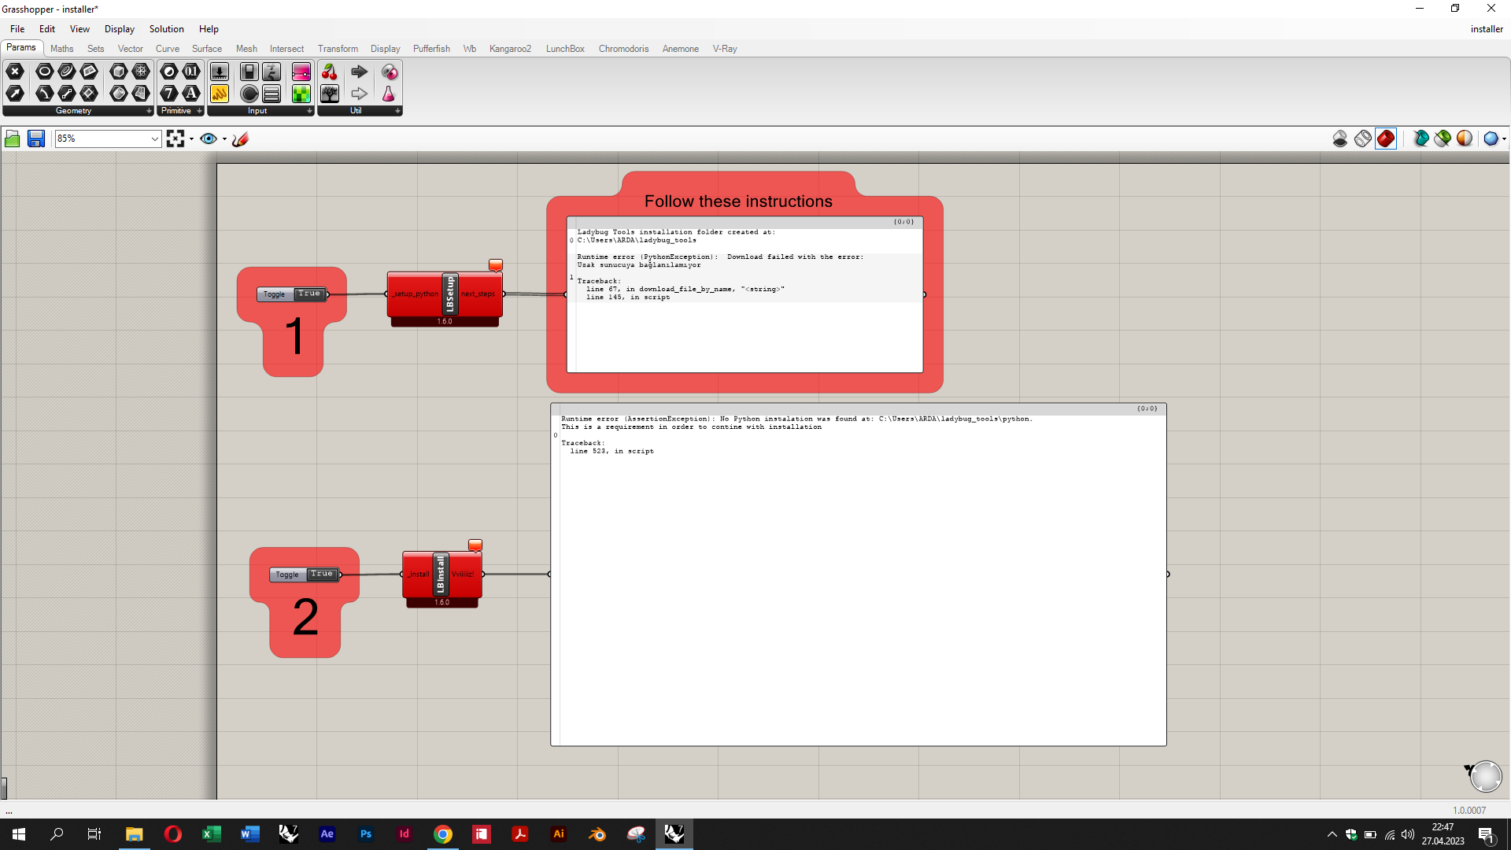The image size is (1511, 850).
Task: Switch to the LunchBox tab
Action: 565,49
